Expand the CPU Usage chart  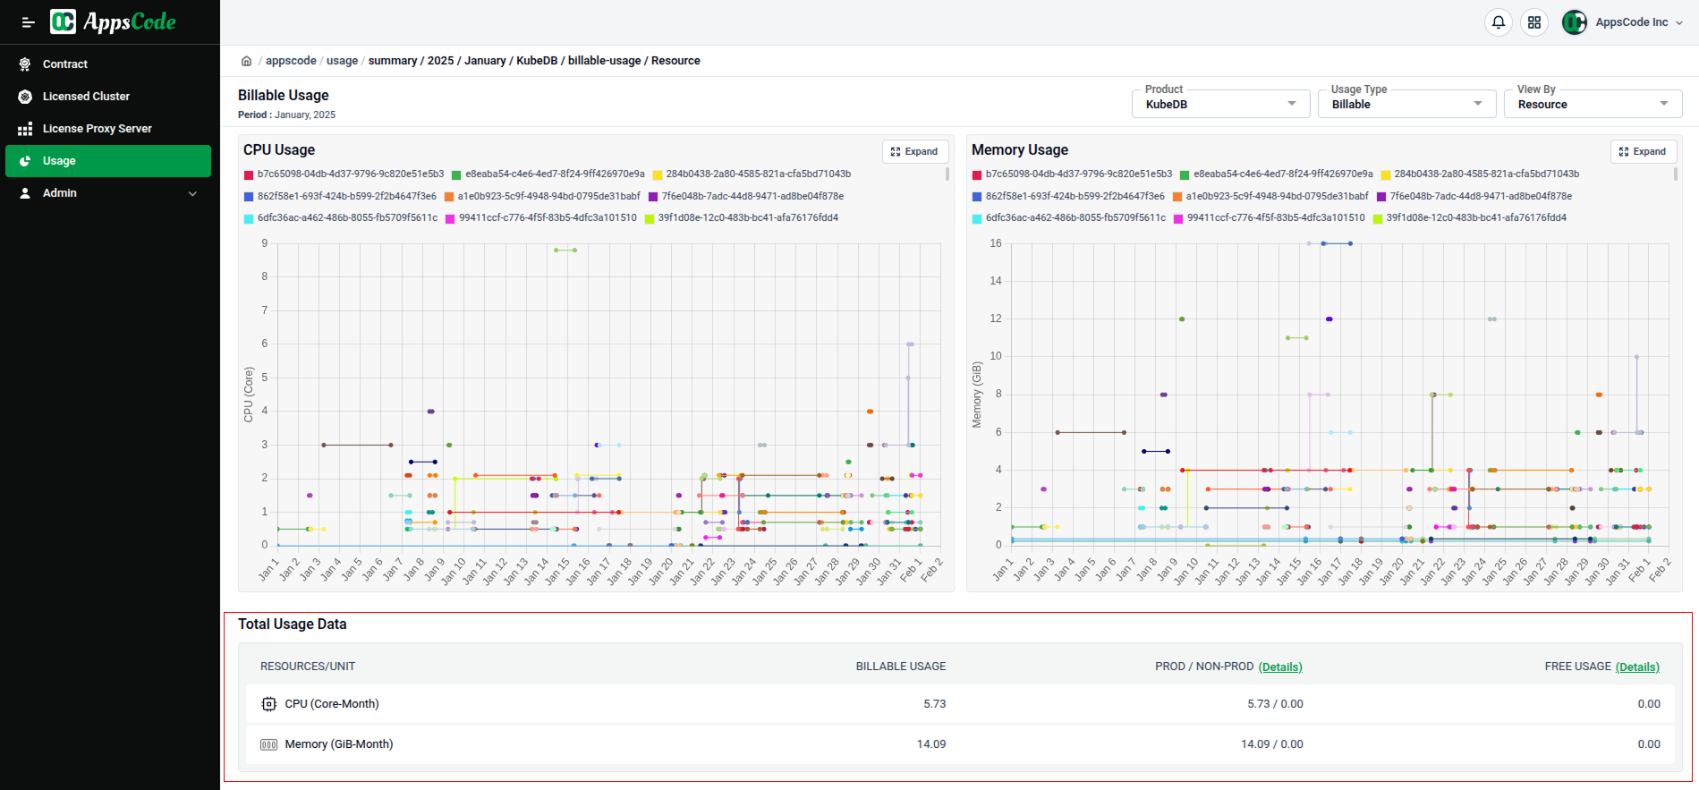(914, 152)
